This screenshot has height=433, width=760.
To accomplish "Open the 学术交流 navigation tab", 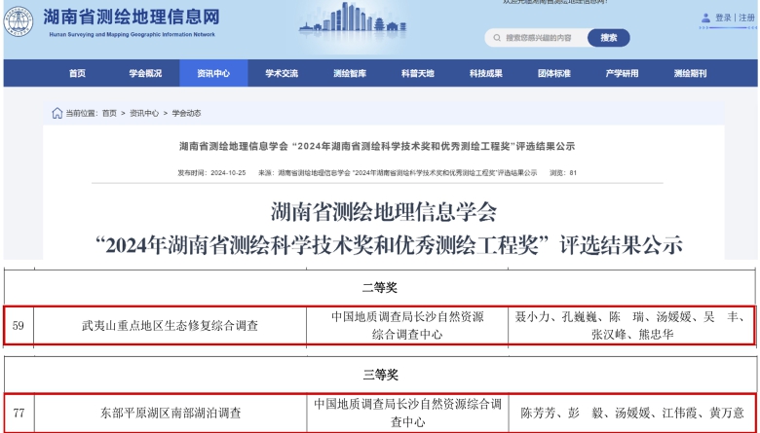I will pyautogui.click(x=282, y=73).
